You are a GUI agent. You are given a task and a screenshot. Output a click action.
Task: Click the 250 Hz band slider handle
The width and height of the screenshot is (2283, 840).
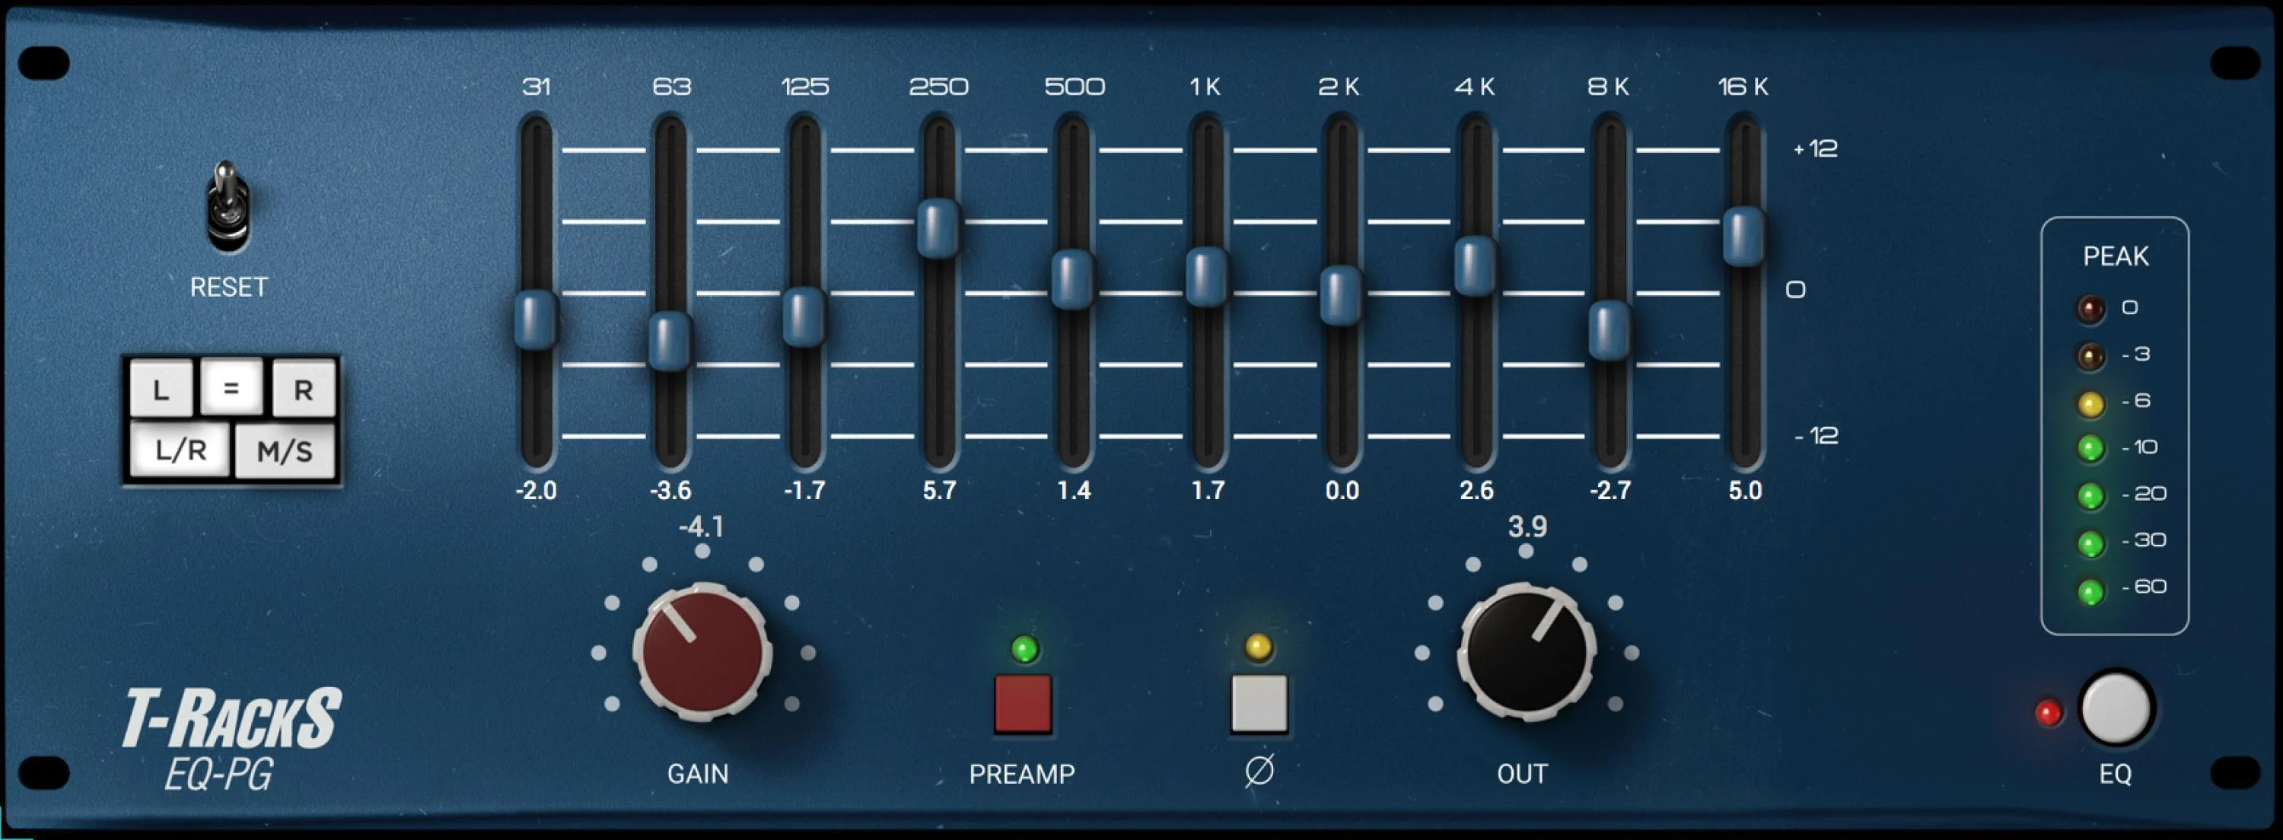(x=938, y=228)
